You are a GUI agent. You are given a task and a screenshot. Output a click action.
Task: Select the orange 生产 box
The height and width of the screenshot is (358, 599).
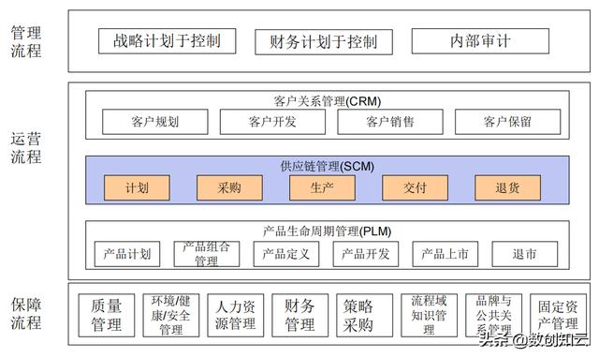322,187
